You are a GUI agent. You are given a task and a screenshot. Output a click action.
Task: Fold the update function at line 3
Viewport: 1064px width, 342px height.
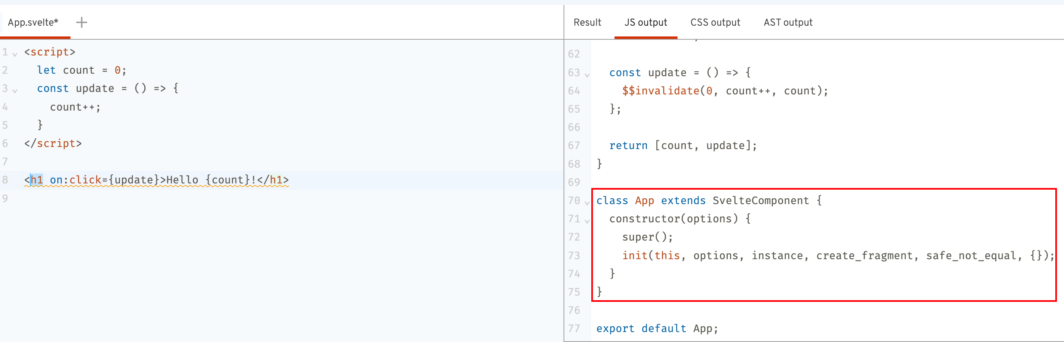(15, 90)
